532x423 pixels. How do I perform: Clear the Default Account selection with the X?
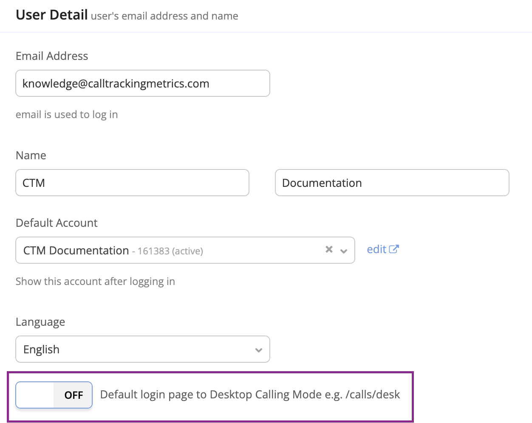click(329, 250)
